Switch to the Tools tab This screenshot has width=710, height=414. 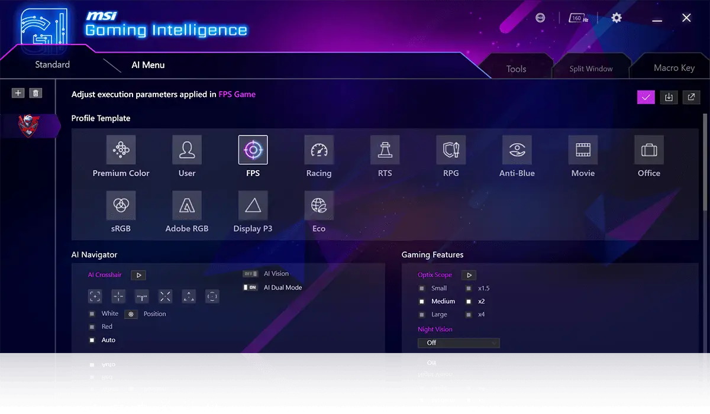pos(516,69)
